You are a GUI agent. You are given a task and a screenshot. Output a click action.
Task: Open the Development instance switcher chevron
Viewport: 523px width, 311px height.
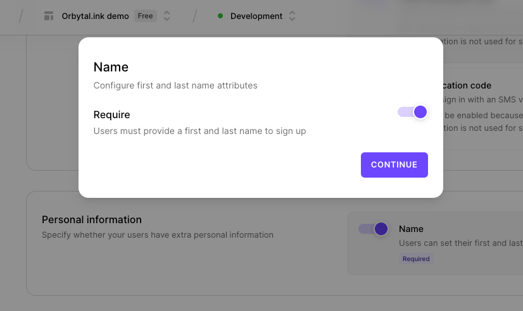[x=292, y=16]
